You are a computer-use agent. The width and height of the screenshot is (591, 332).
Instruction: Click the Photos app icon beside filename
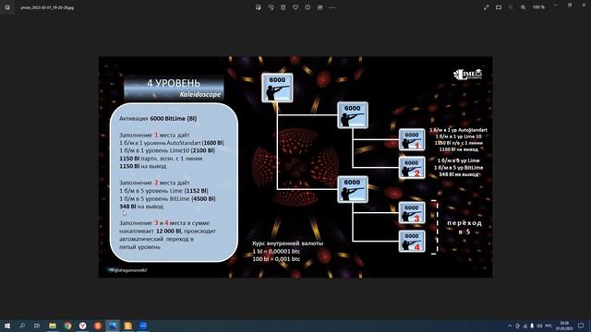[x=7, y=7]
